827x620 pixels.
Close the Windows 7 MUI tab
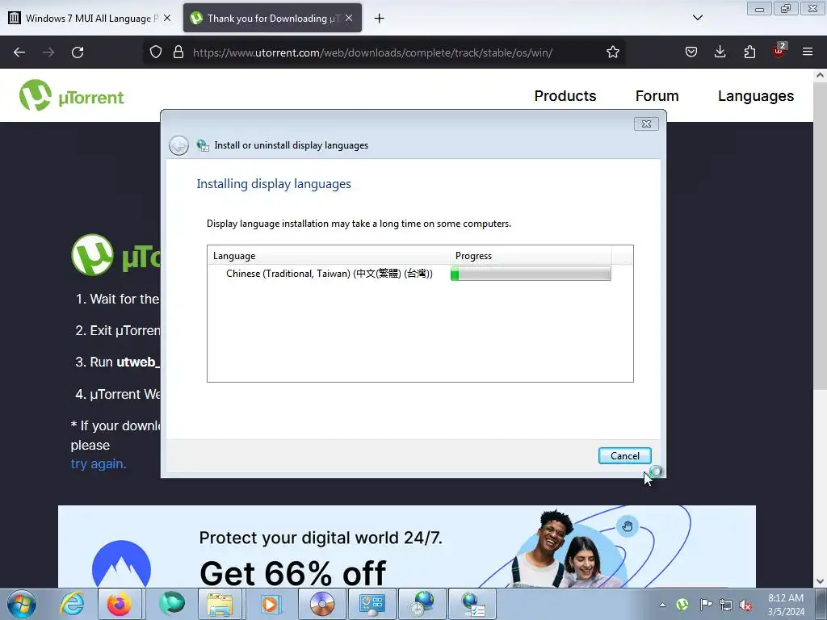(x=167, y=18)
